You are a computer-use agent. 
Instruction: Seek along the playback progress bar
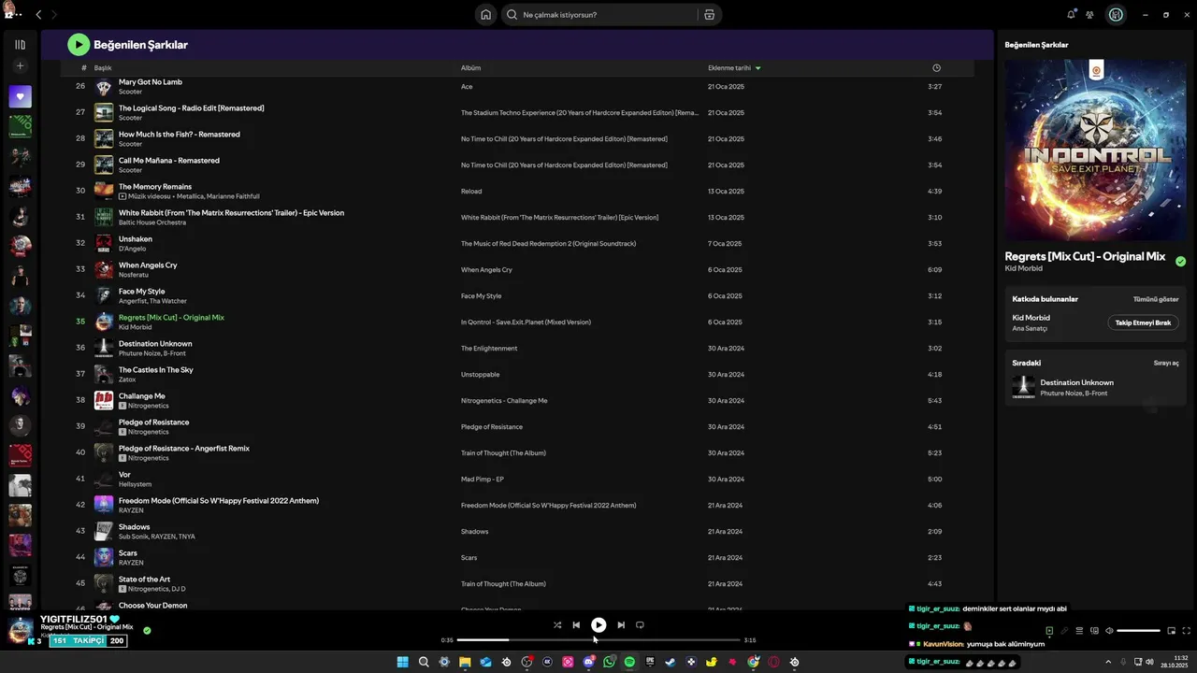(x=598, y=640)
